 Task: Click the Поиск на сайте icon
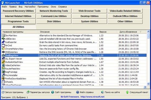102,92
